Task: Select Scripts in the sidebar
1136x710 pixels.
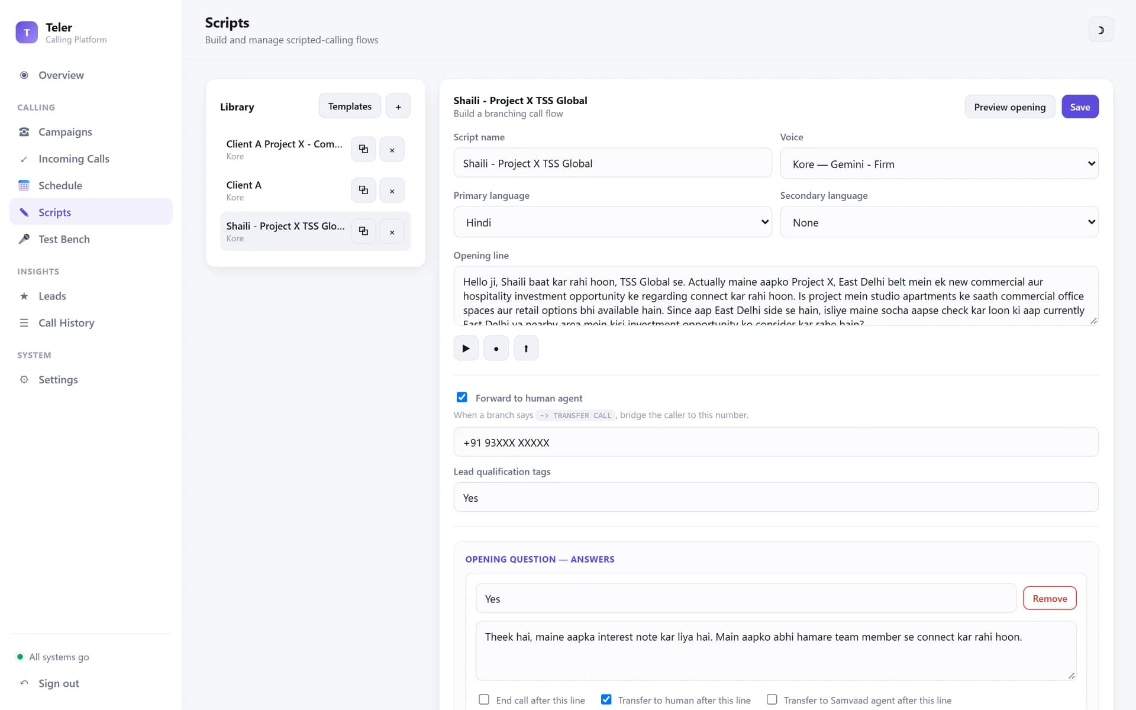Action: [x=91, y=212]
